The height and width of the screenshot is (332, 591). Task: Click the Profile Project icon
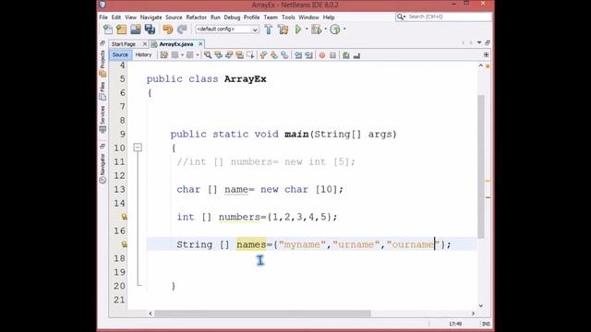(334, 30)
